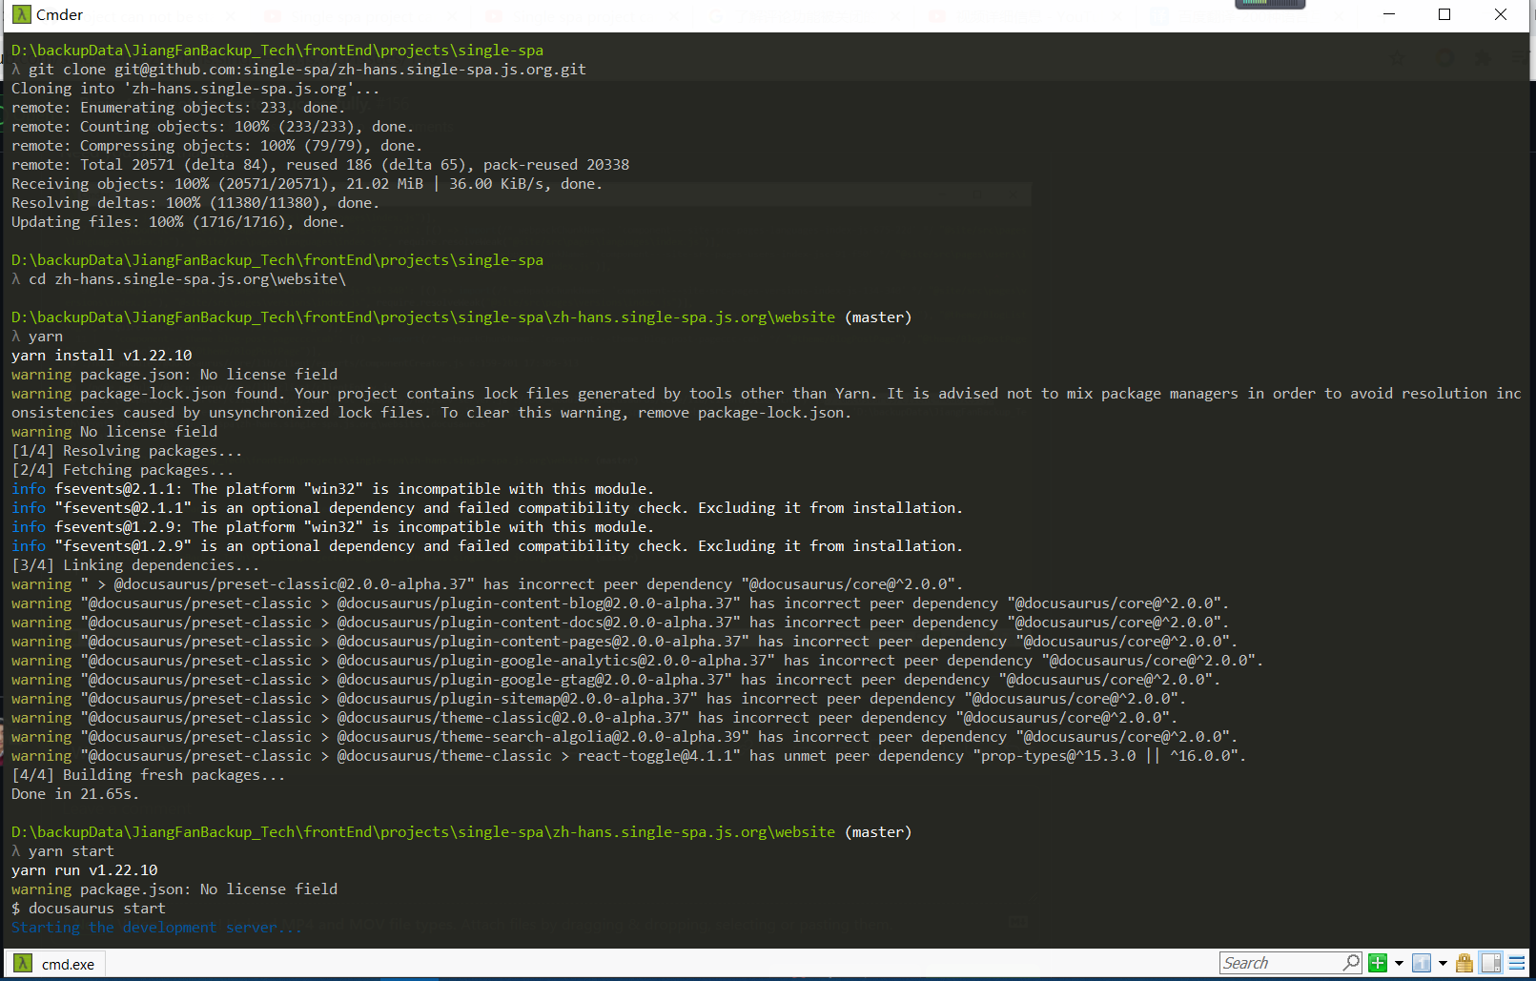Minimize the Cmder window
The width and height of the screenshot is (1536, 981).
point(1389,14)
